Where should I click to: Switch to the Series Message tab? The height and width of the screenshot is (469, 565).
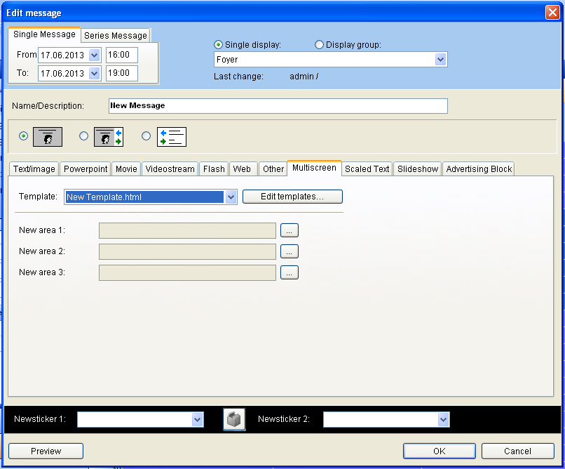pos(116,36)
